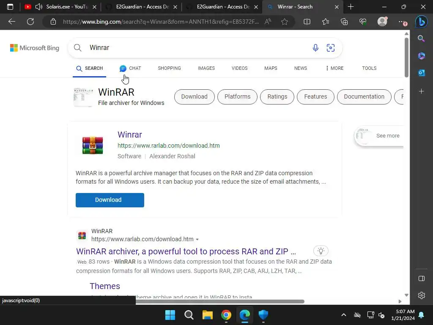Start voice search with microphone icon
Screen dimensions: 433x325
click(x=315, y=48)
